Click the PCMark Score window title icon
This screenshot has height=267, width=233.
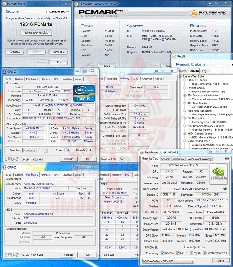click(4, 4)
